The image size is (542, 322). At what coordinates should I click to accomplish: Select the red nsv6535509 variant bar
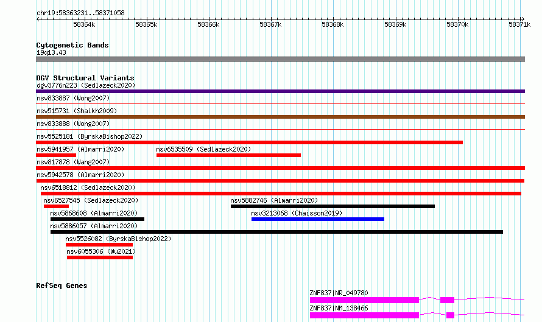pyautogui.click(x=228, y=155)
